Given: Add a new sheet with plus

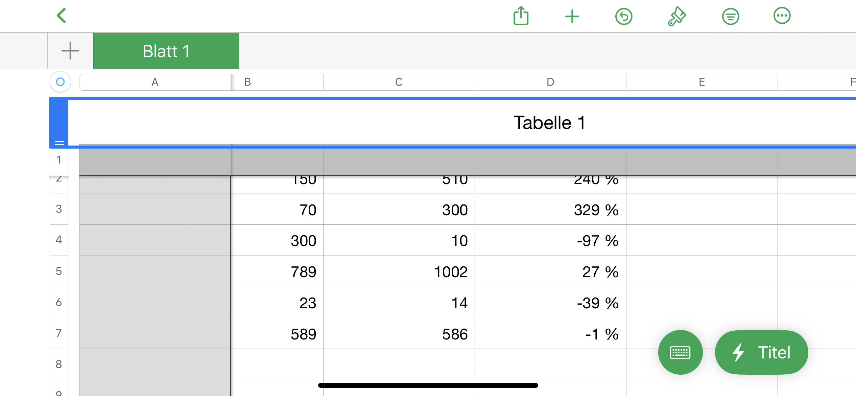Looking at the screenshot, I should pos(70,51).
